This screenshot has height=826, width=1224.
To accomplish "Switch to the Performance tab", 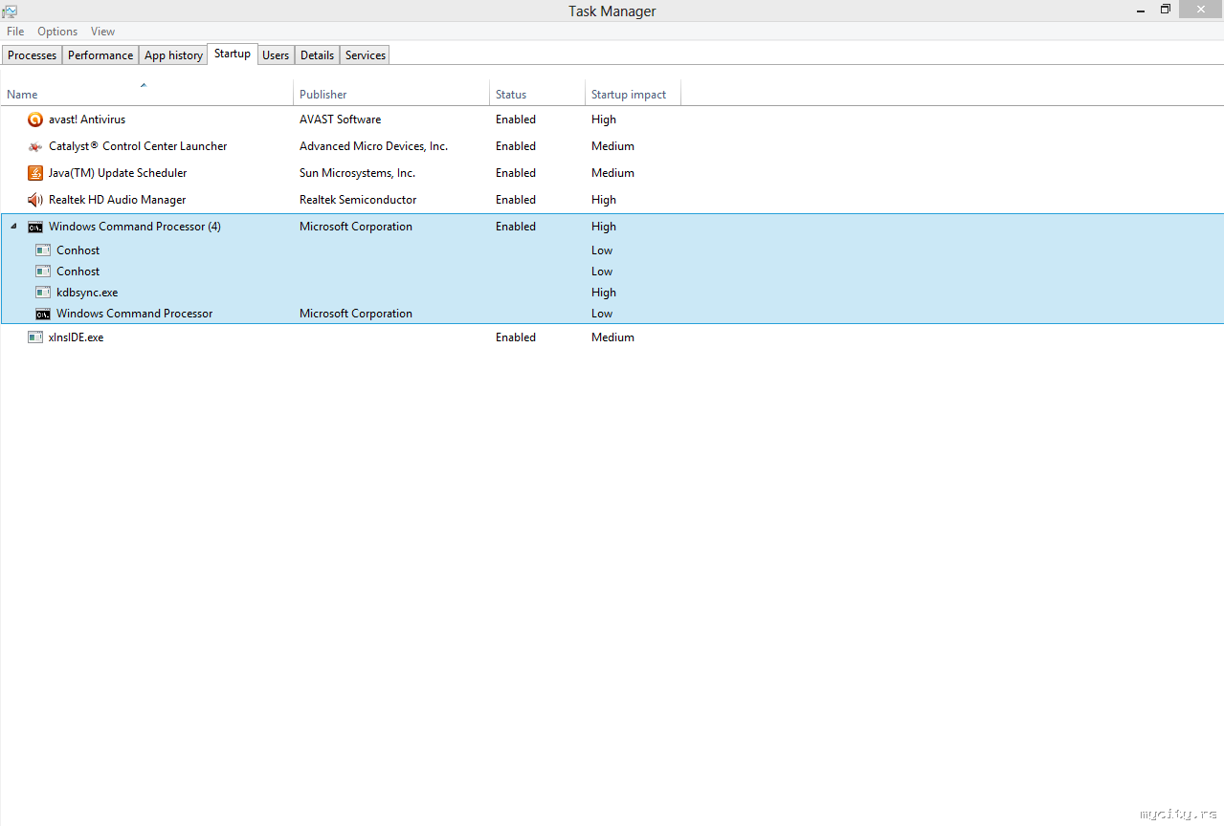I will [100, 55].
